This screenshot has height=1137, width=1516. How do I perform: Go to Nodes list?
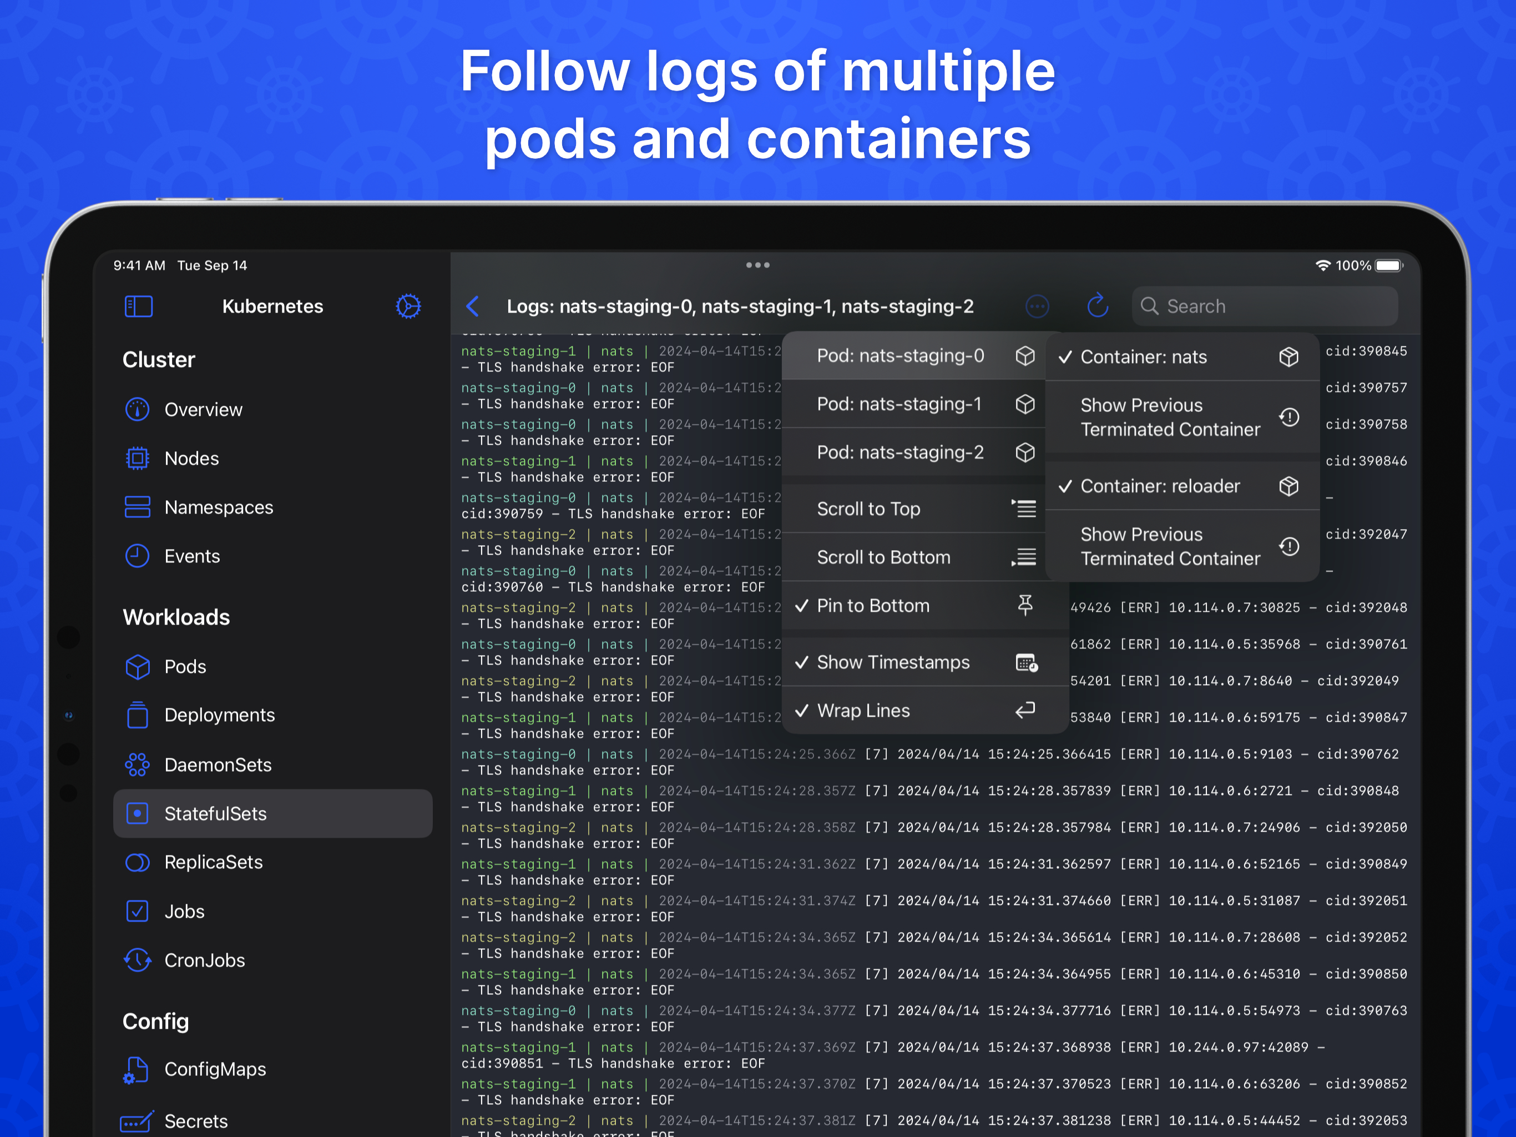[x=273, y=458]
